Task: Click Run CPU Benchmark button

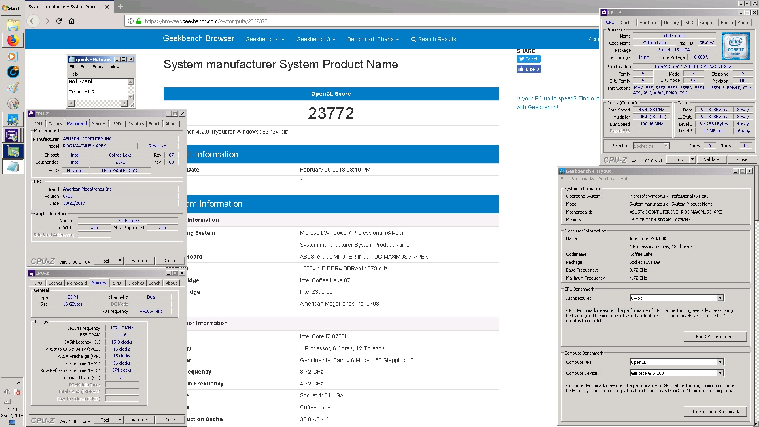Action: 715,336
